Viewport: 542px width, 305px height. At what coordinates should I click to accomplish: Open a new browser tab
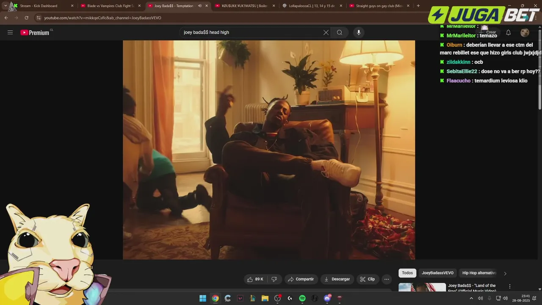click(418, 6)
